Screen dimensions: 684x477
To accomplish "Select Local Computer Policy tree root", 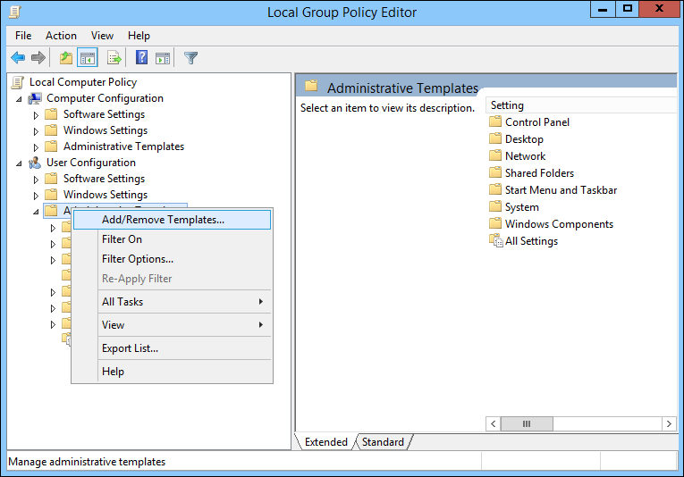I will click(83, 82).
